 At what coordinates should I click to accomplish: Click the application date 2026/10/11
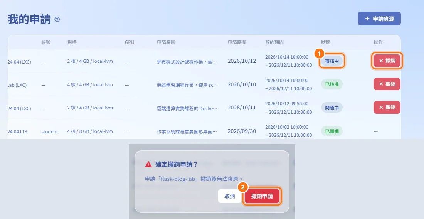(x=242, y=108)
